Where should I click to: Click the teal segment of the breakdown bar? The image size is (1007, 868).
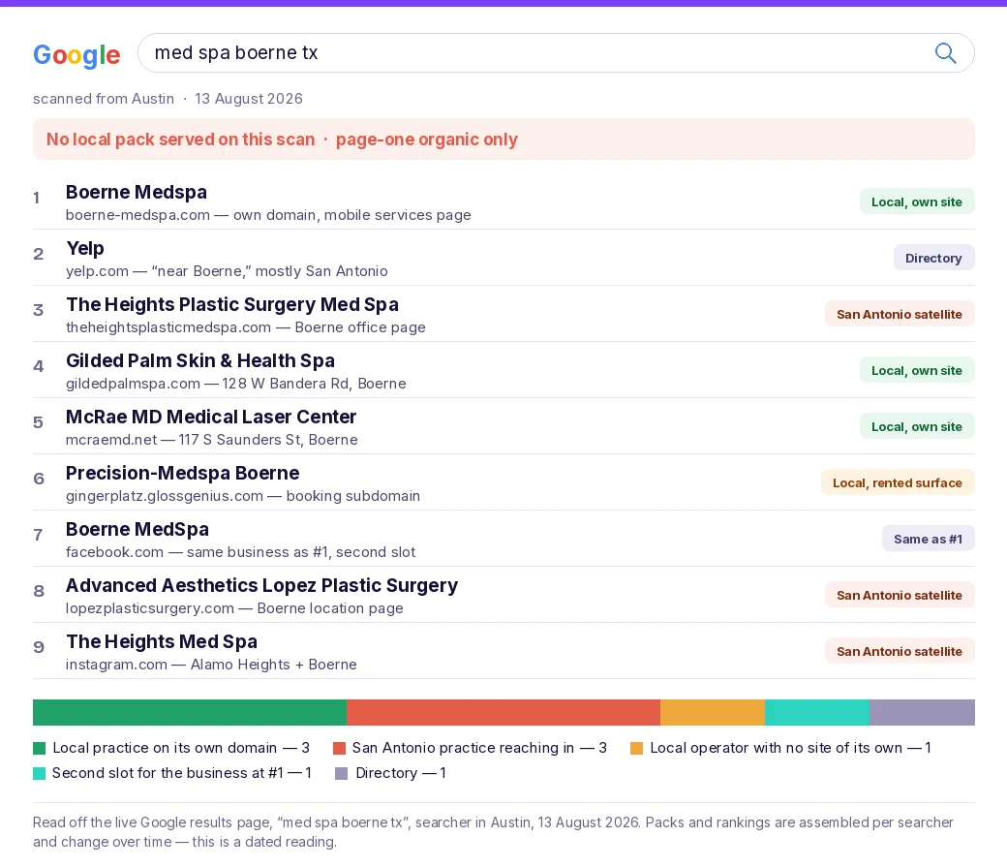click(x=817, y=713)
